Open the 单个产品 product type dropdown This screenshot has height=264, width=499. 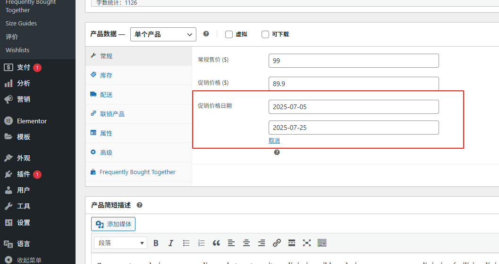[163, 34]
